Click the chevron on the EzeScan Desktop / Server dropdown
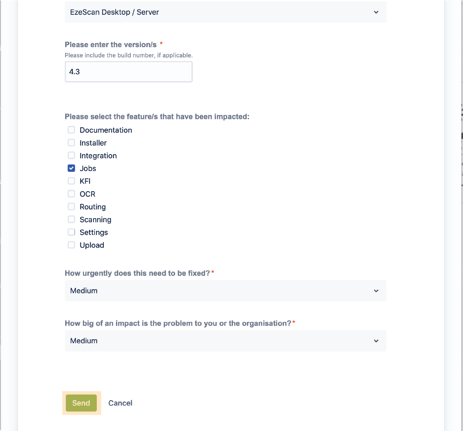 (376, 12)
